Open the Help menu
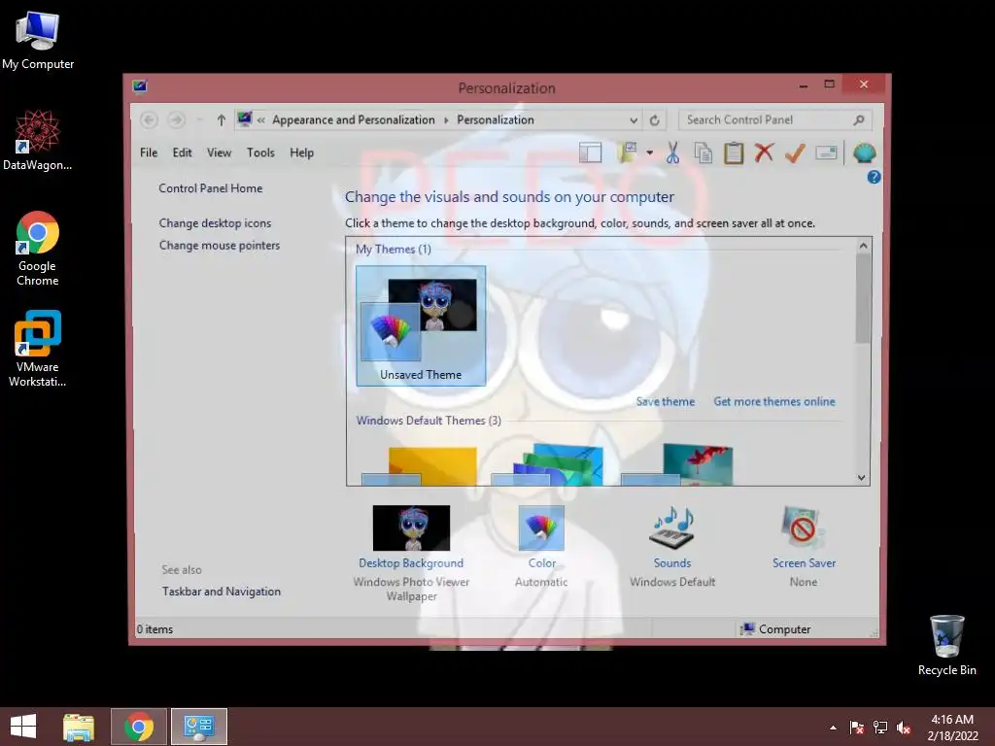This screenshot has height=746, width=995. tap(302, 153)
